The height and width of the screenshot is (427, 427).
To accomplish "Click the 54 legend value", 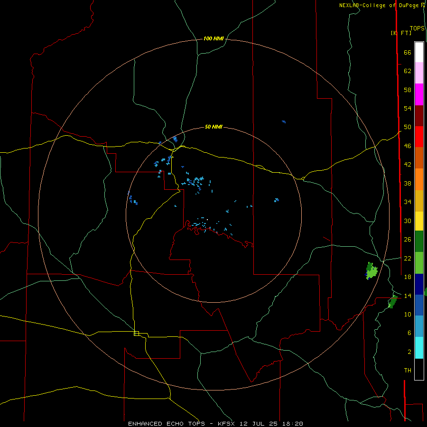I will pyautogui.click(x=408, y=108).
